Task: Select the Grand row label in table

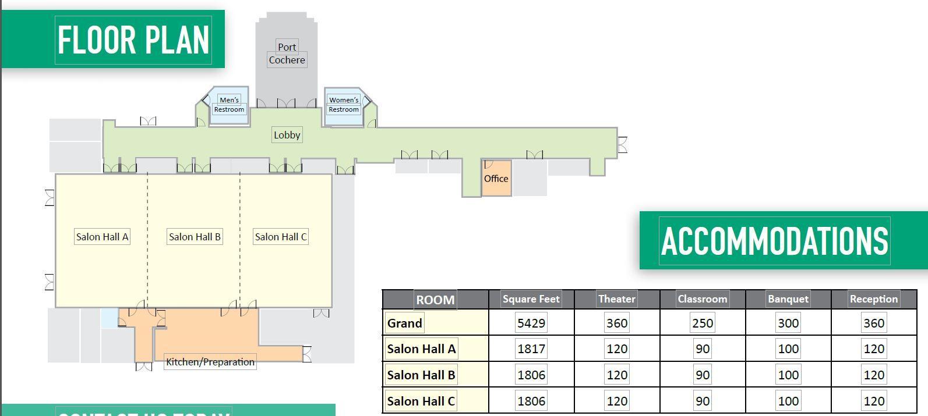Action: click(x=404, y=323)
